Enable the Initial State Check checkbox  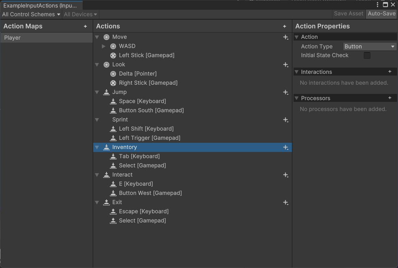367,56
